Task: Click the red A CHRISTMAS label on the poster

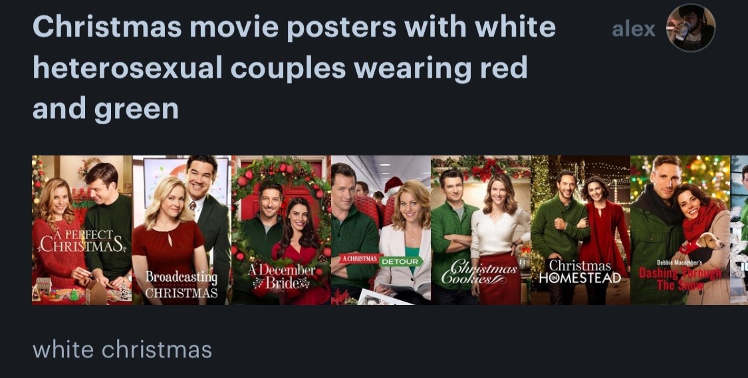Action: 360,259
